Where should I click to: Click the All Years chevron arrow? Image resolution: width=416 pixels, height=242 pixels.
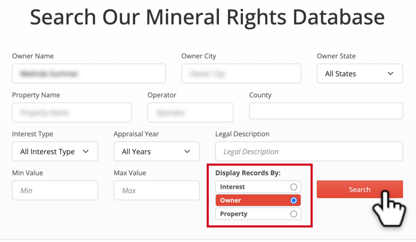click(187, 151)
